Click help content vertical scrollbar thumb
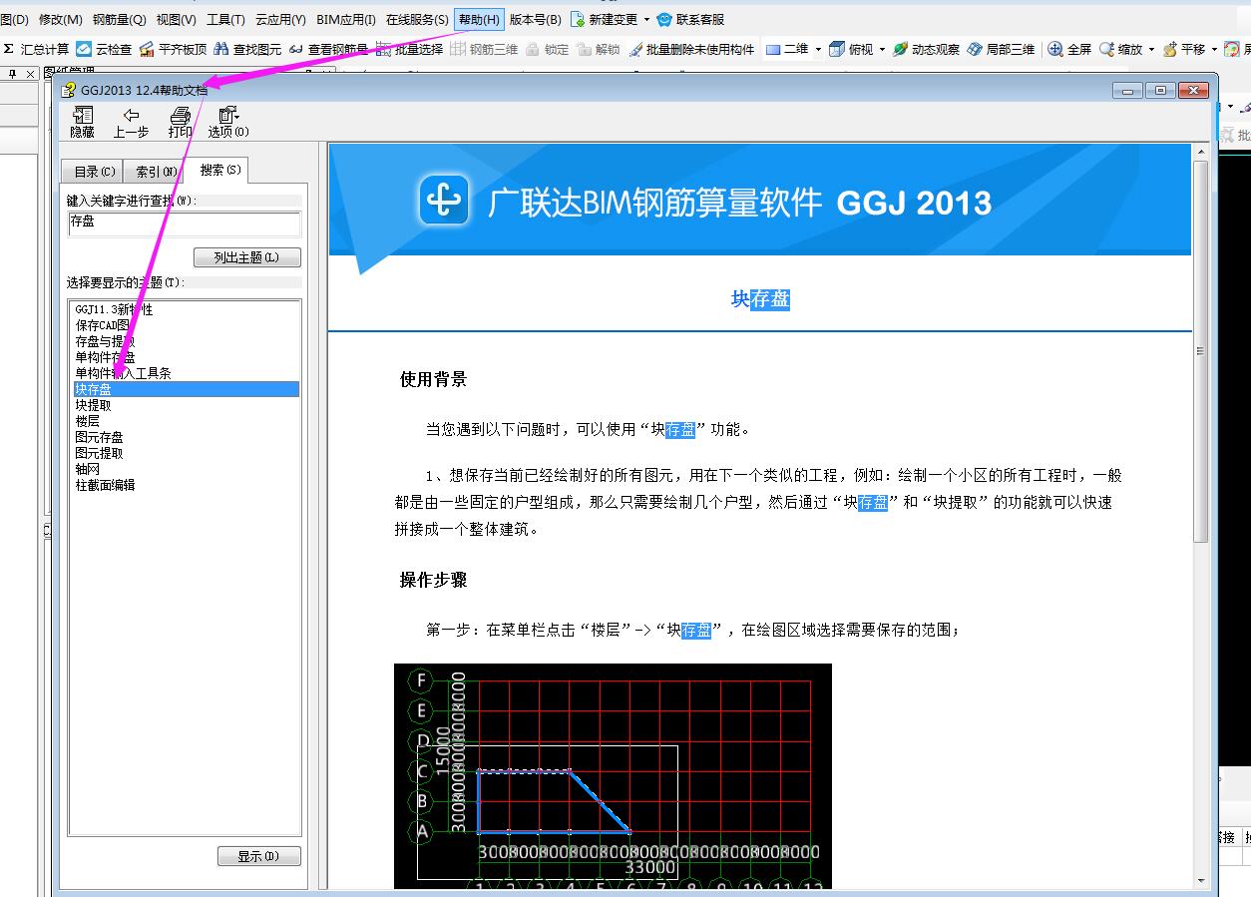The width and height of the screenshot is (1251, 897). tap(1200, 351)
